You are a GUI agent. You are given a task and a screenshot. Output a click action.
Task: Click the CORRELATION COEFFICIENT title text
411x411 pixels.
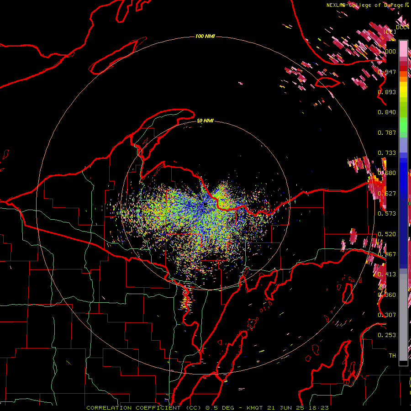(133, 408)
